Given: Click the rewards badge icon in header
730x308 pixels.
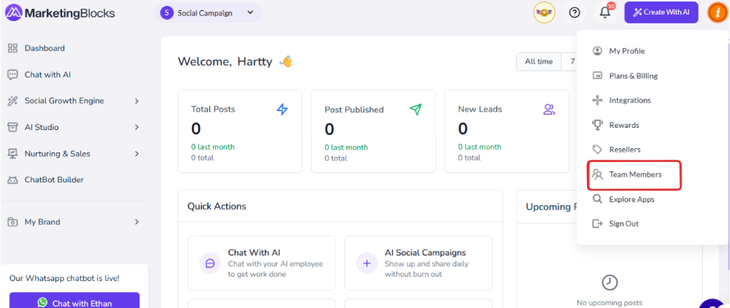Looking at the screenshot, I should pyautogui.click(x=544, y=12).
